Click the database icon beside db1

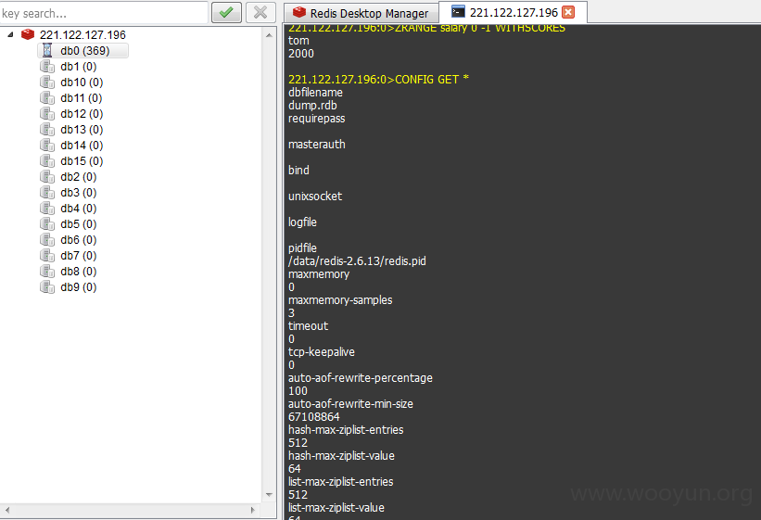point(47,67)
